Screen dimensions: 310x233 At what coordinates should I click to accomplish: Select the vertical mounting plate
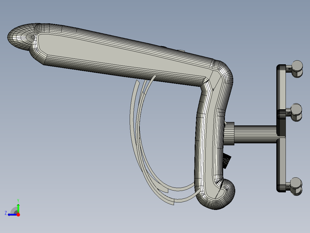[x=281, y=128]
